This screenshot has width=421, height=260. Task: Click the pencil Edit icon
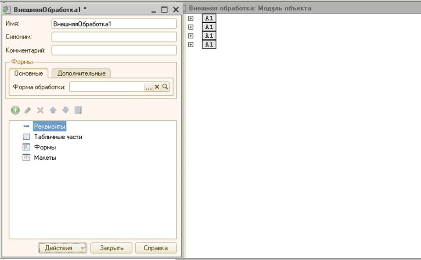click(28, 110)
